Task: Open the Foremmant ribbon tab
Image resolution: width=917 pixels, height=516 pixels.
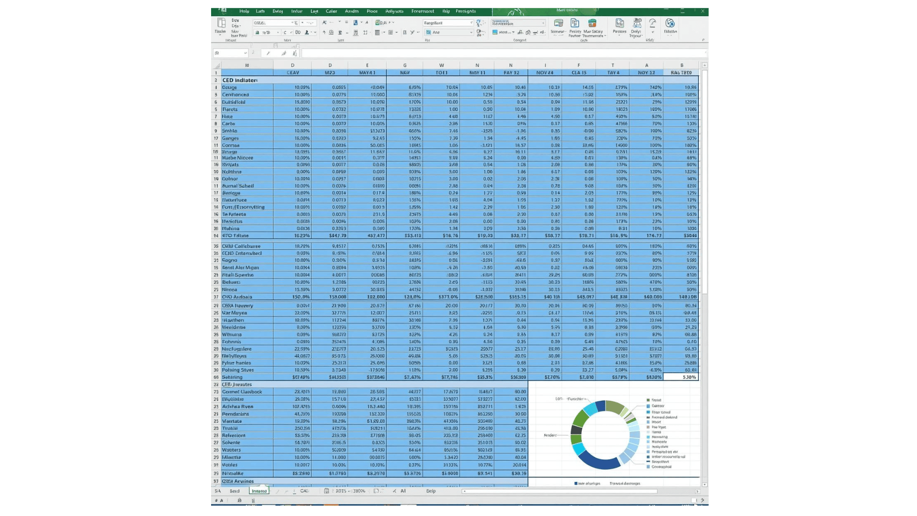Action: [x=423, y=11]
